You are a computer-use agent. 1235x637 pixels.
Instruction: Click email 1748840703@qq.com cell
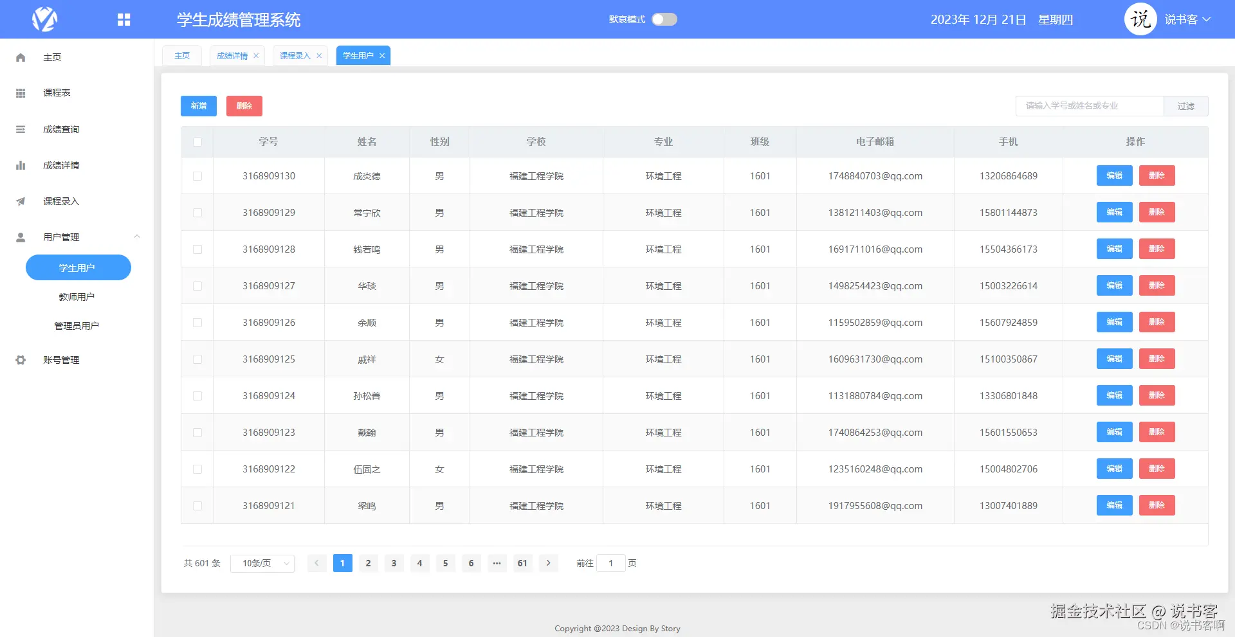click(x=875, y=176)
